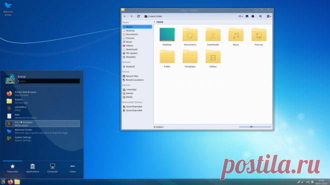Screen dimensions: 330x185
Task: Expand the breadcrumb arrow before Home
Action: pyautogui.click(x=154, y=22)
